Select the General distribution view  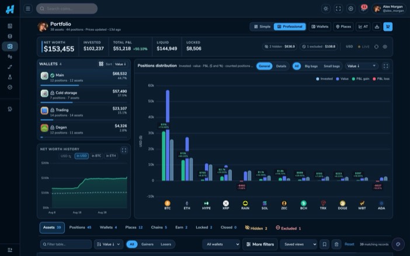[x=264, y=66]
